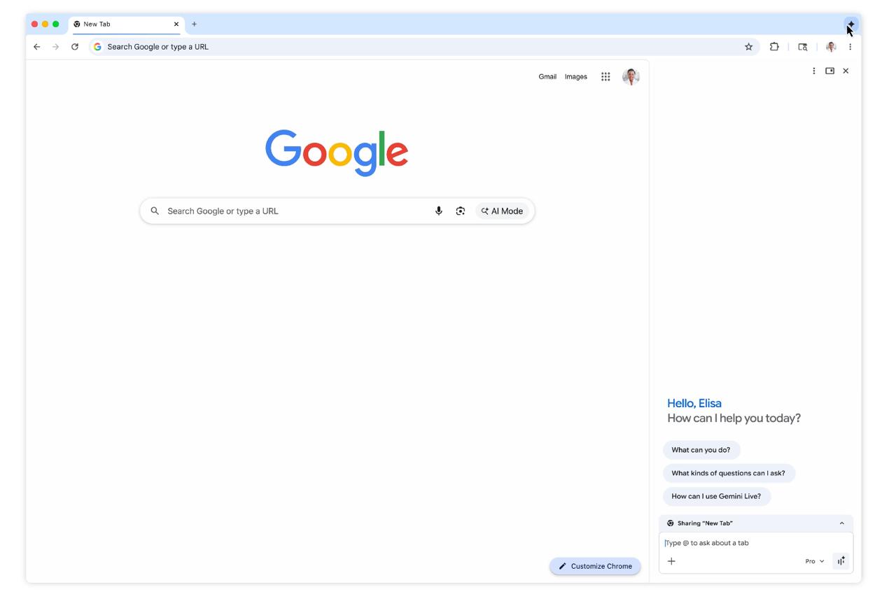Click the Gemini sparkle icon in title bar
896x601 pixels.
(x=850, y=24)
